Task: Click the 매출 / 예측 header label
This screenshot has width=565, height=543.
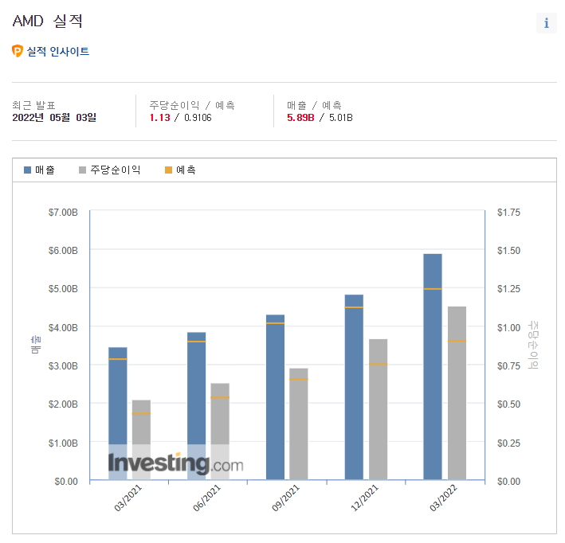Action: tap(314, 105)
